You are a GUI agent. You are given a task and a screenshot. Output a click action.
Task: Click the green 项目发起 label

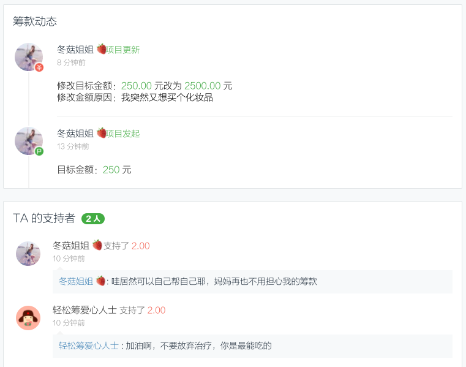(x=123, y=133)
